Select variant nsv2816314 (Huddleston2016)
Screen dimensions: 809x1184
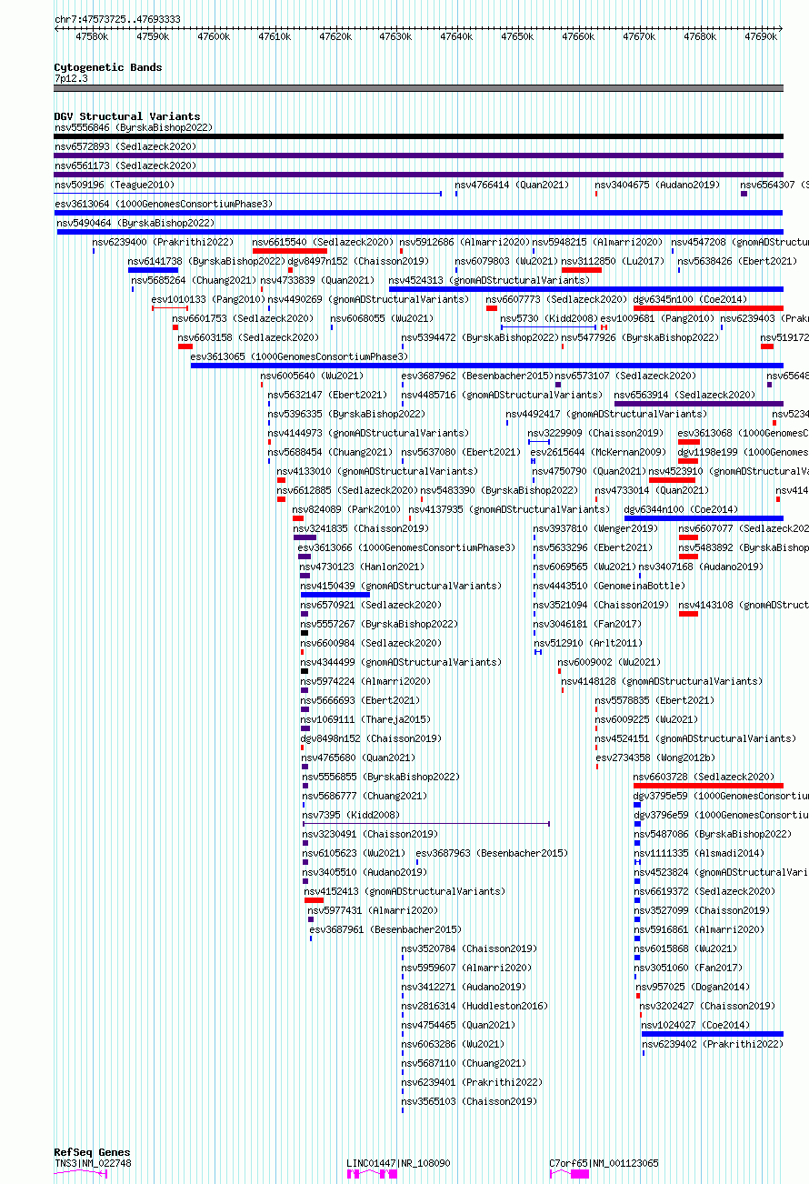[x=474, y=1006]
